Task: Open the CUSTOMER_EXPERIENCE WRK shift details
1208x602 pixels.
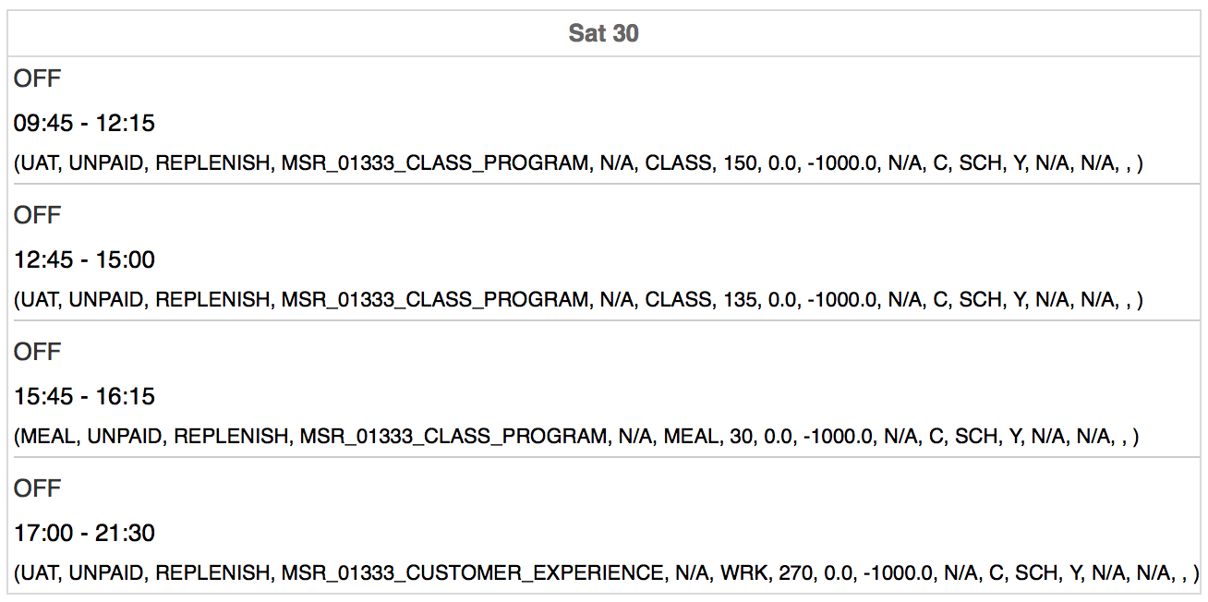Action: (x=607, y=572)
